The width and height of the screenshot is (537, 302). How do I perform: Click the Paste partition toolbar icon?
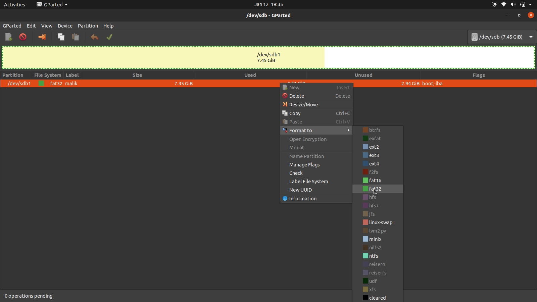[x=75, y=37]
